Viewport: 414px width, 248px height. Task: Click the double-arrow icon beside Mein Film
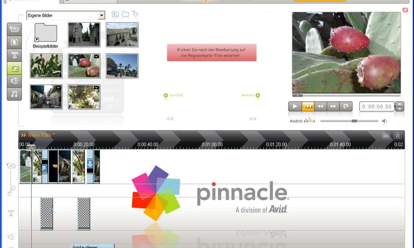23,135
